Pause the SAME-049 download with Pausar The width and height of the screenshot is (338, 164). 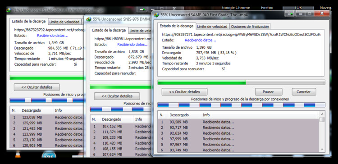click(269, 92)
